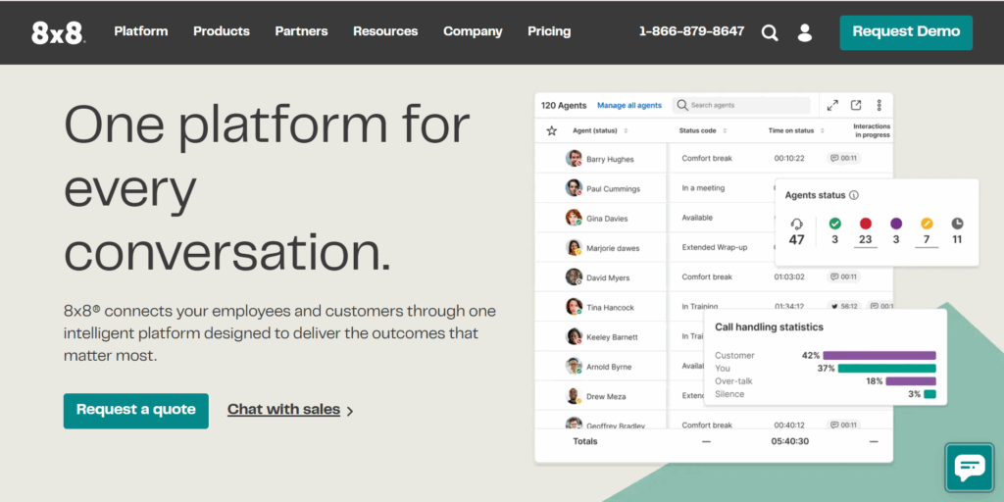Open the user account icon

805,32
